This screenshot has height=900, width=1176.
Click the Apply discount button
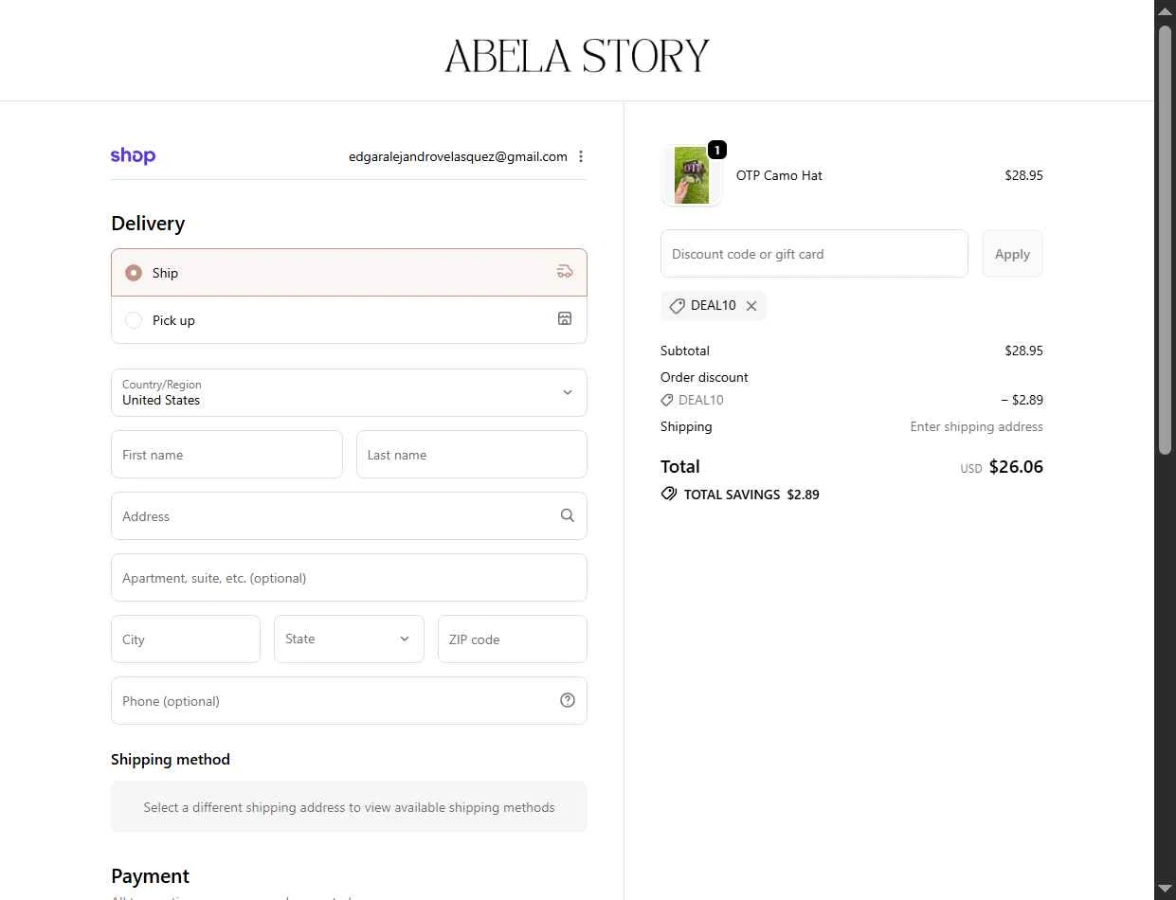(x=1012, y=254)
